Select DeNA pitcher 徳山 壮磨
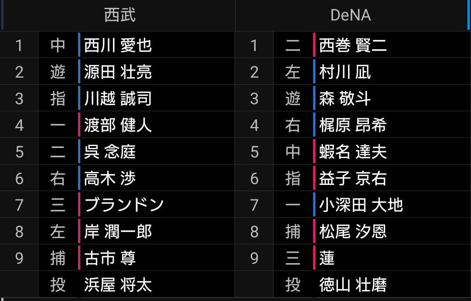Screen dimensions: 471x301 [353, 285]
